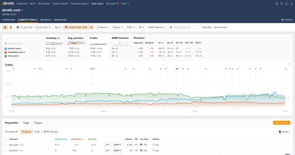Open SERP dropdown for bad links

point(117,151)
